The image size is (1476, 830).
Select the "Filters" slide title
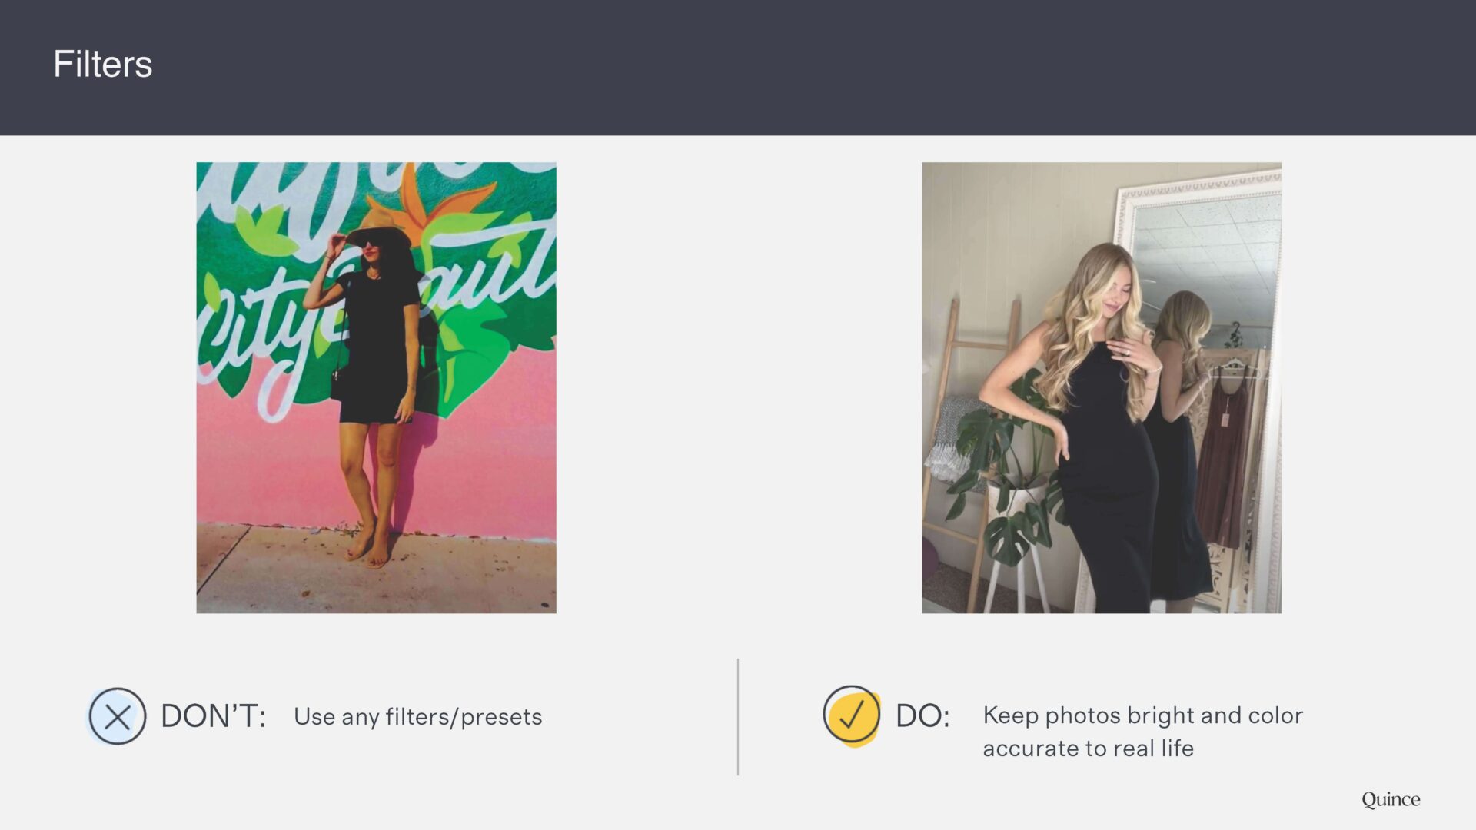[103, 64]
